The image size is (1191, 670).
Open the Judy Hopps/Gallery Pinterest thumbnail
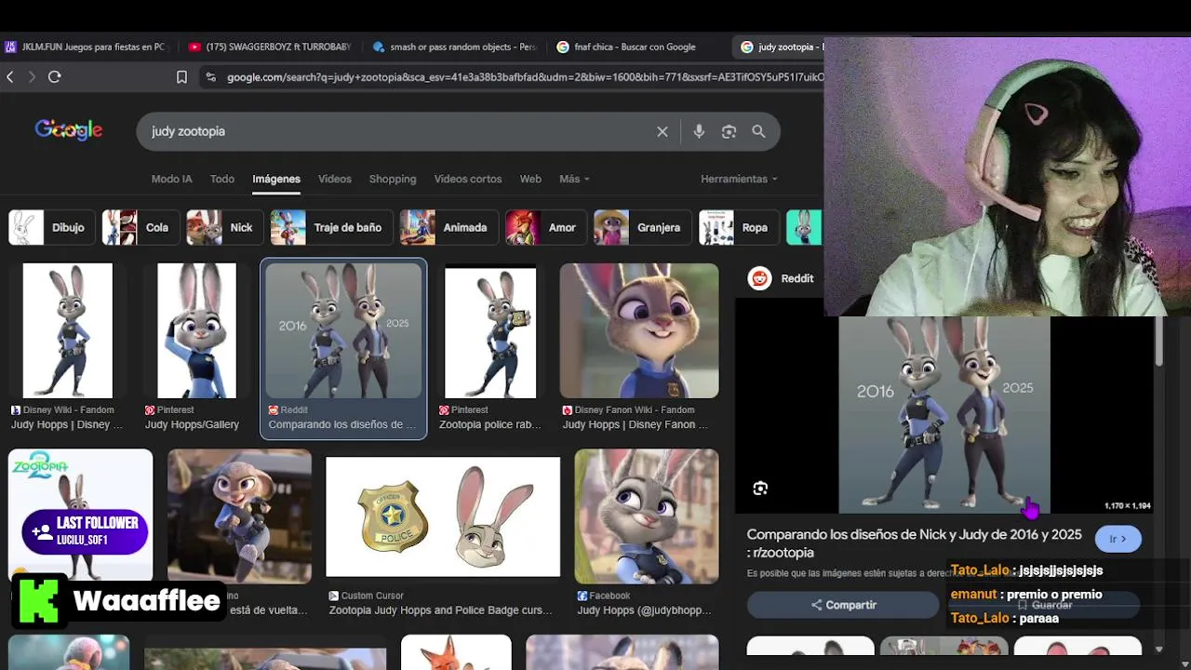[196, 330]
